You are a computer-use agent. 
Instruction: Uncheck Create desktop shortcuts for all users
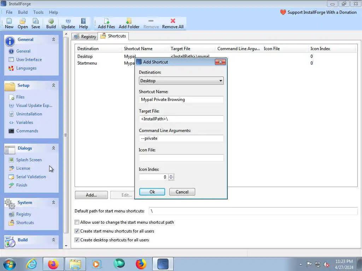tap(77, 240)
